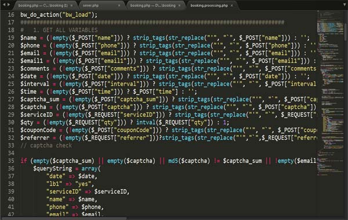Image resolution: width=348 pixels, height=220 pixels.
Task: Click the $email variable on line 21
Action: click(30, 53)
